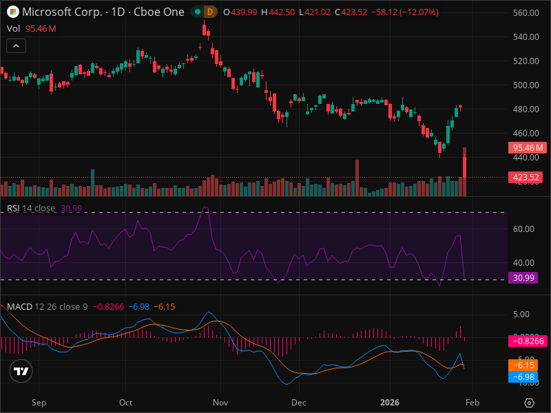Click the Sep label on time axis
The width and height of the screenshot is (551, 413).
39,403
